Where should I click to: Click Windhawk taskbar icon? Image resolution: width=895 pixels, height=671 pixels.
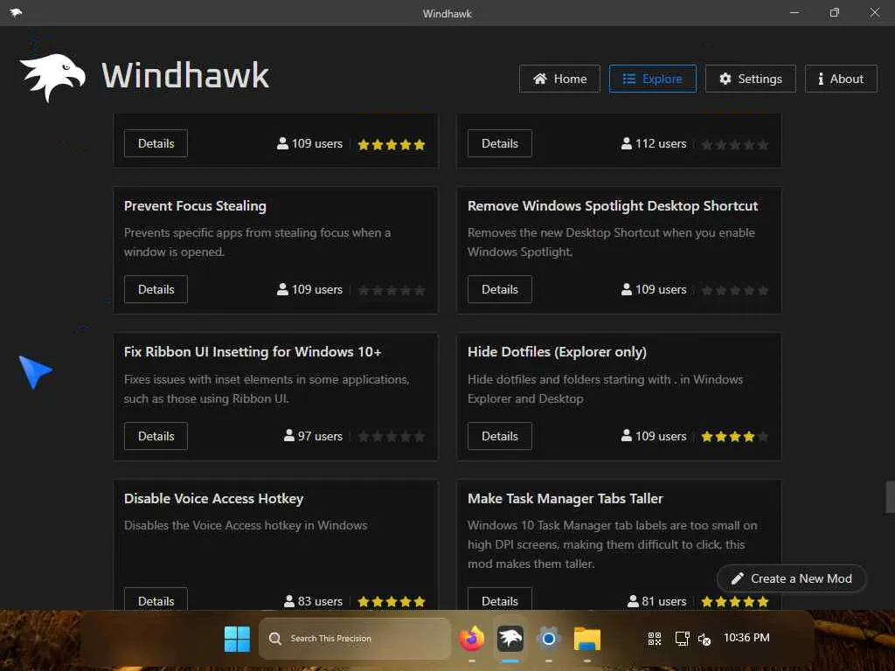[510, 639]
